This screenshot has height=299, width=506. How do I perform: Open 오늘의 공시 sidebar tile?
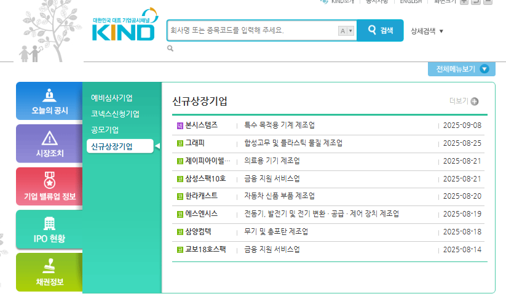(x=49, y=102)
